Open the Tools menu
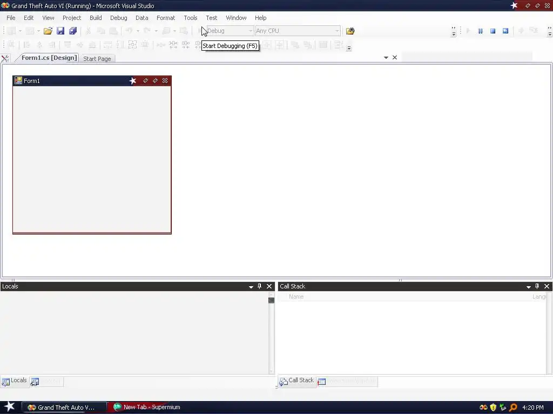This screenshot has width=553, height=414. point(191,18)
